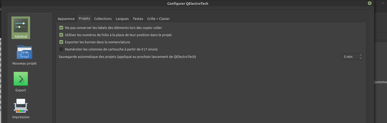
Task: Select the Nouveau projet folder icon
Action: (24, 52)
